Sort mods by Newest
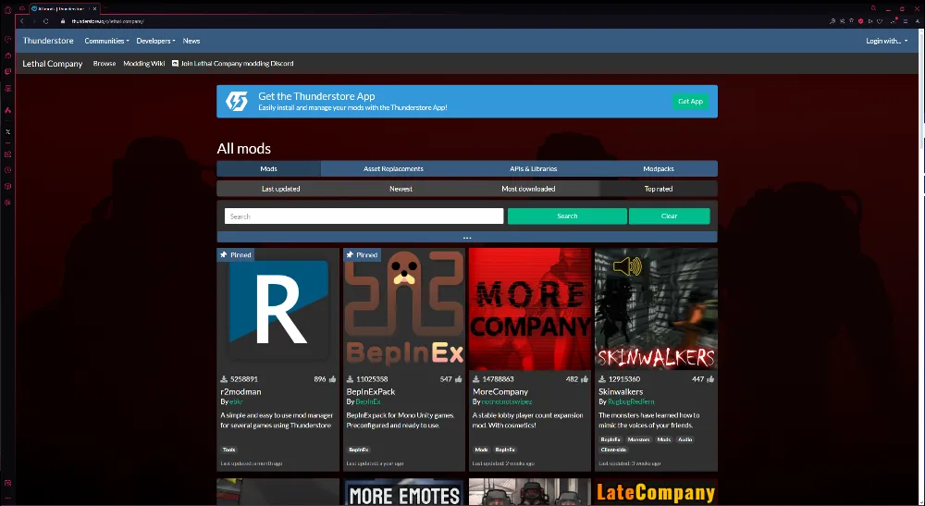 [x=401, y=189]
